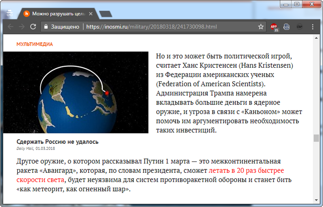Click the globe missile trajectory image
The height and width of the screenshot is (207, 323).
pos(76,92)
